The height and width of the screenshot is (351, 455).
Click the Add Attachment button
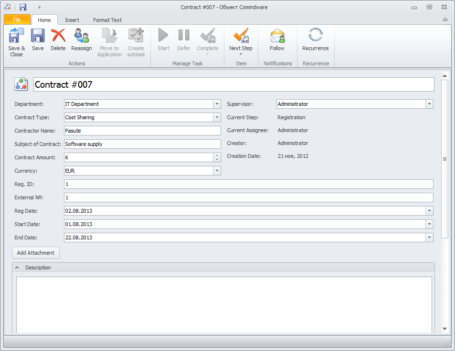[x=36, y=253]
